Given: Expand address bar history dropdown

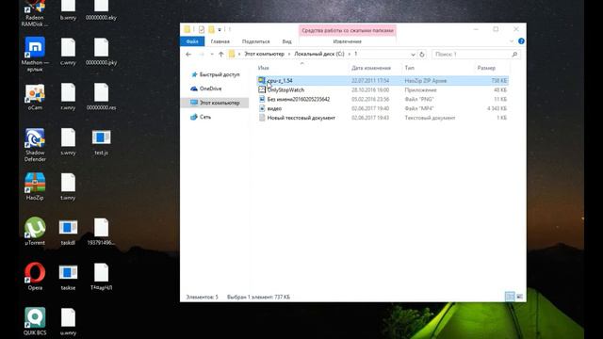Looking at the screenshot, I should click(413, 55).
